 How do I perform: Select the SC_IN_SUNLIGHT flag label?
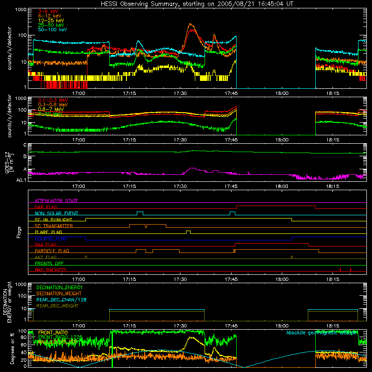click(x=53, y=219)
